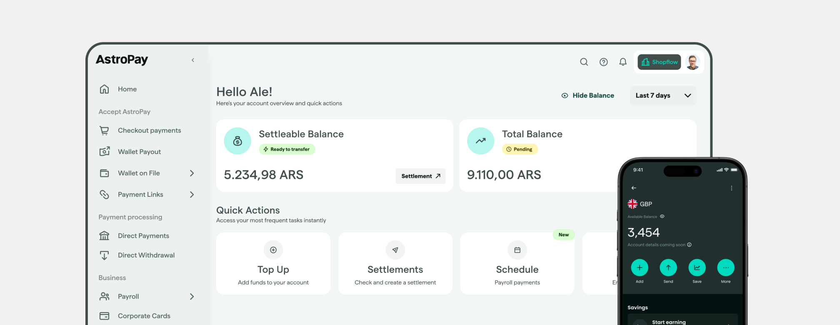Tap the Save button on phone
Screen dimensions: 840x325
click(697, 268)
